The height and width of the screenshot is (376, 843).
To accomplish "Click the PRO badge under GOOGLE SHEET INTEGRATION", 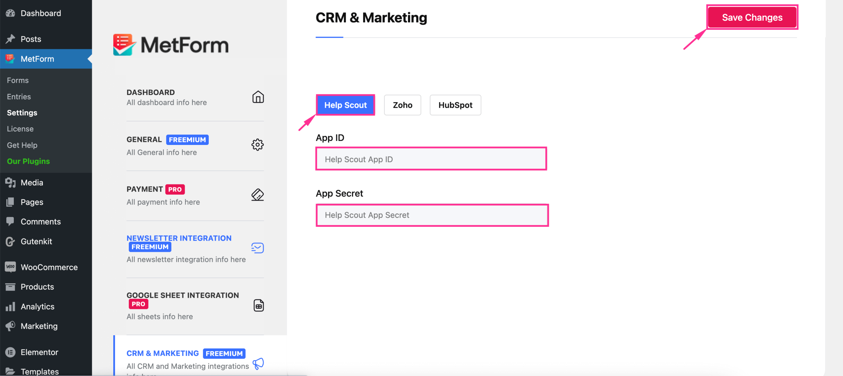I will pos(138,304).
